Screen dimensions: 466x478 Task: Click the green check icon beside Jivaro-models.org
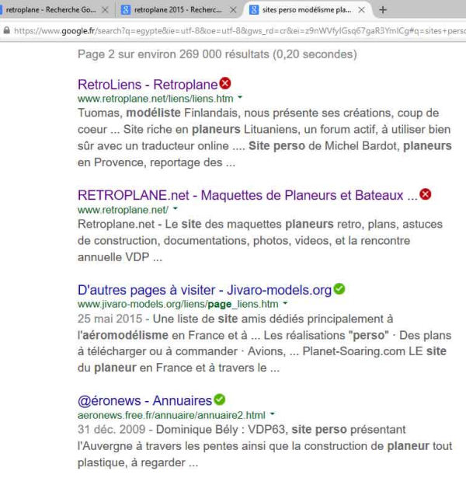(x=339, y=288)
